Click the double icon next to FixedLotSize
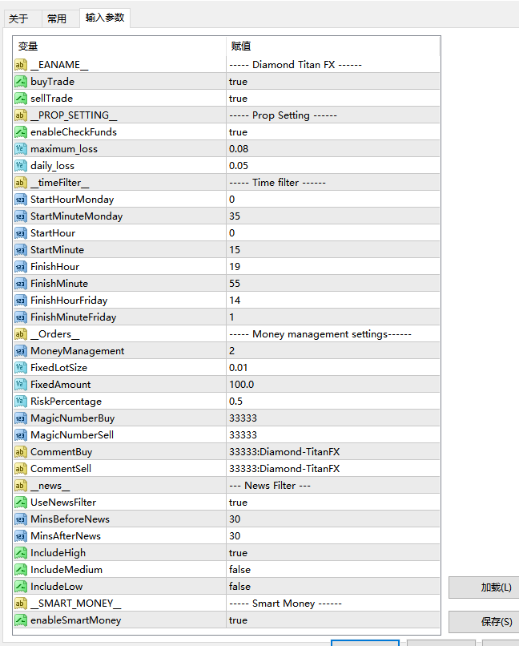This screenshot has width=519, height=646. (x=21, y=368)
